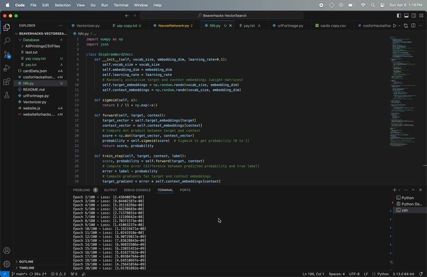Open notifications bell in status bar

(421, 274)
